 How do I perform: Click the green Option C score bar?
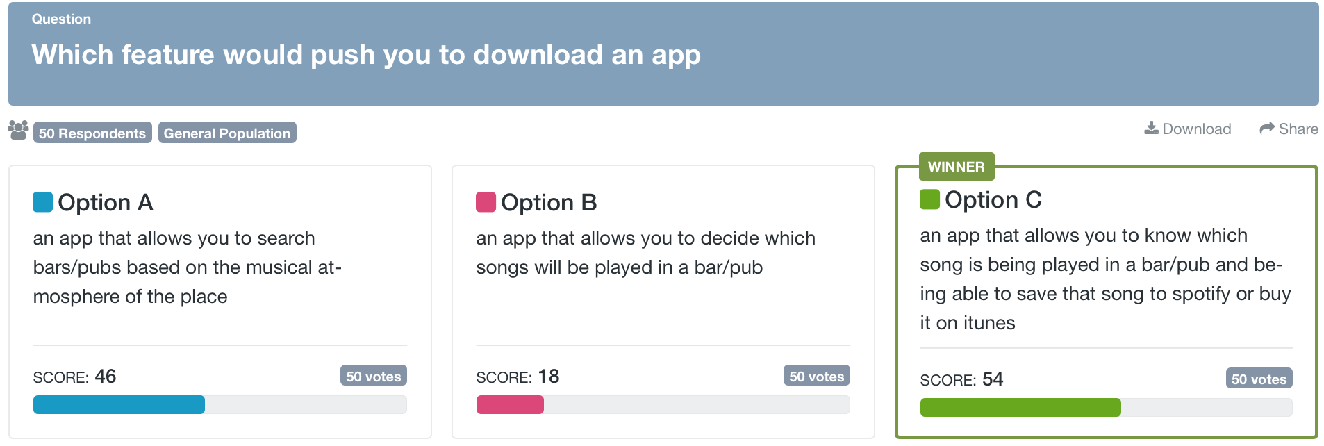[x=1020, y=408]
